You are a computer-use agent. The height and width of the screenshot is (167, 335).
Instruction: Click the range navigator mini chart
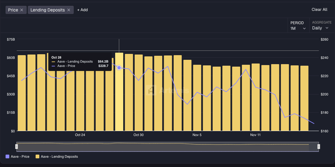[167, 147]
